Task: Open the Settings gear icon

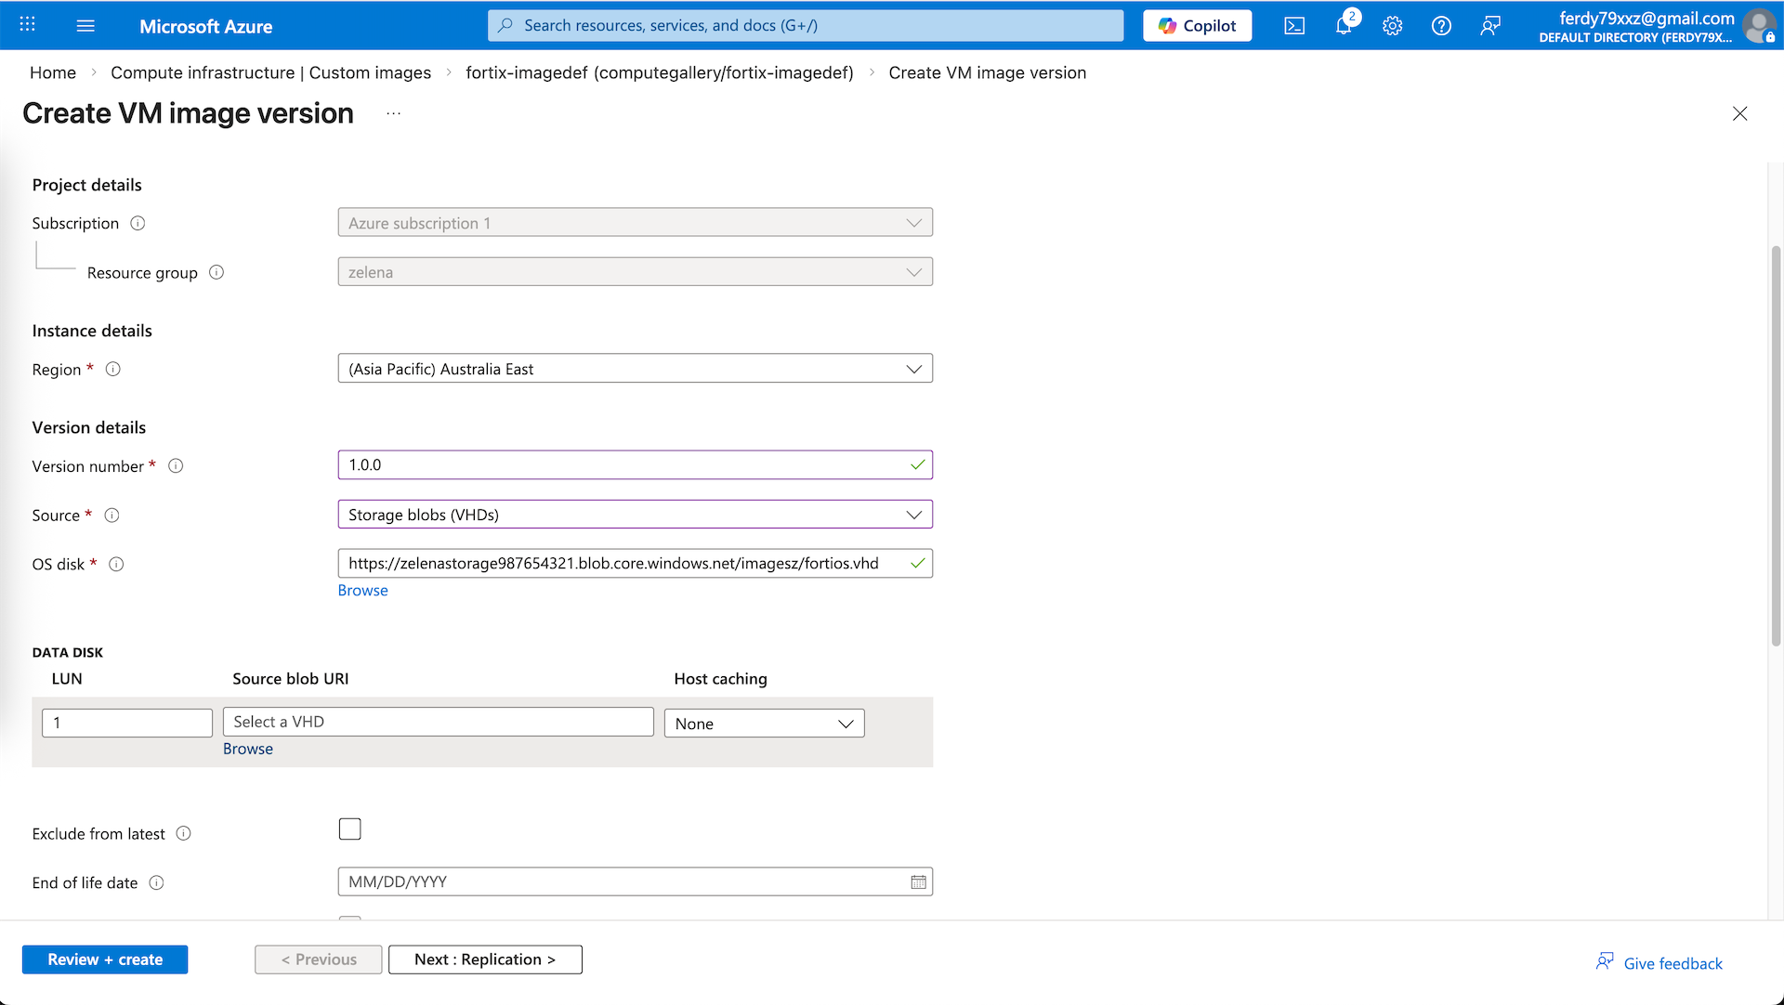Action: 1392,26
